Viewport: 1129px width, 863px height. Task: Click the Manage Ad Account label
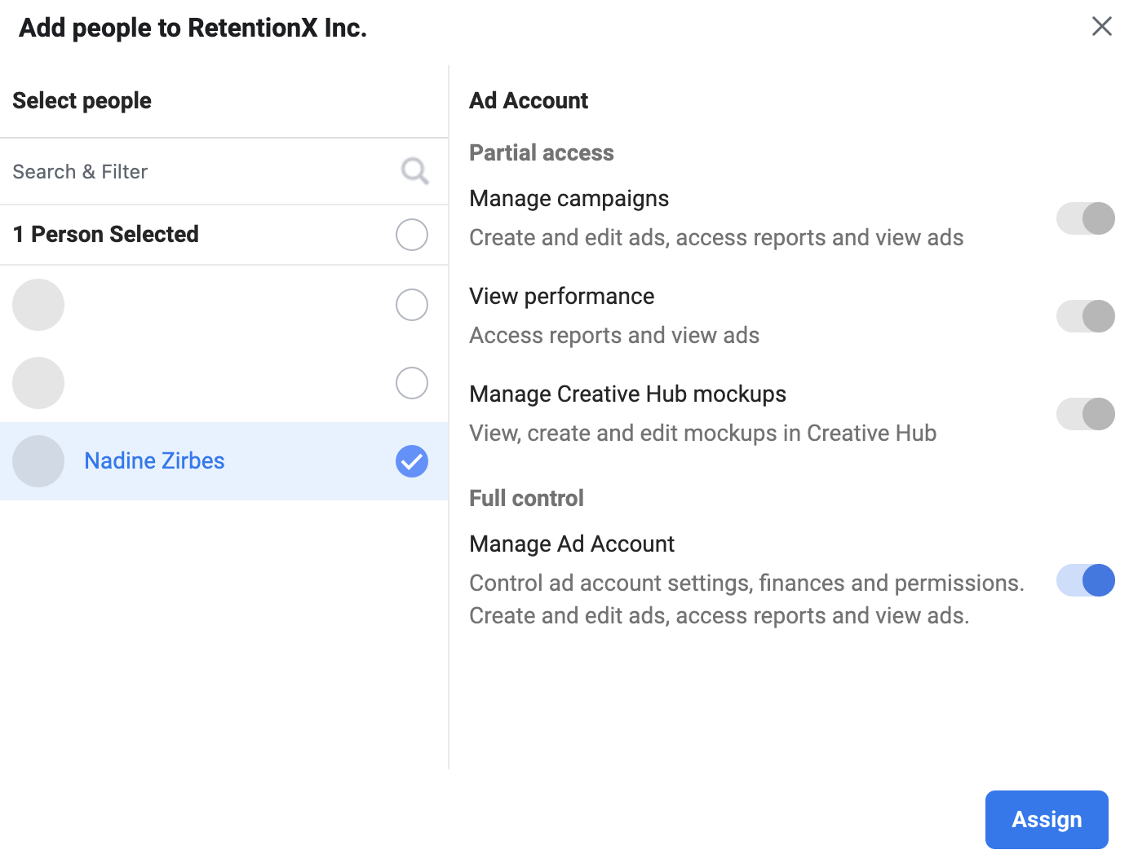click(x=572, y=544)
